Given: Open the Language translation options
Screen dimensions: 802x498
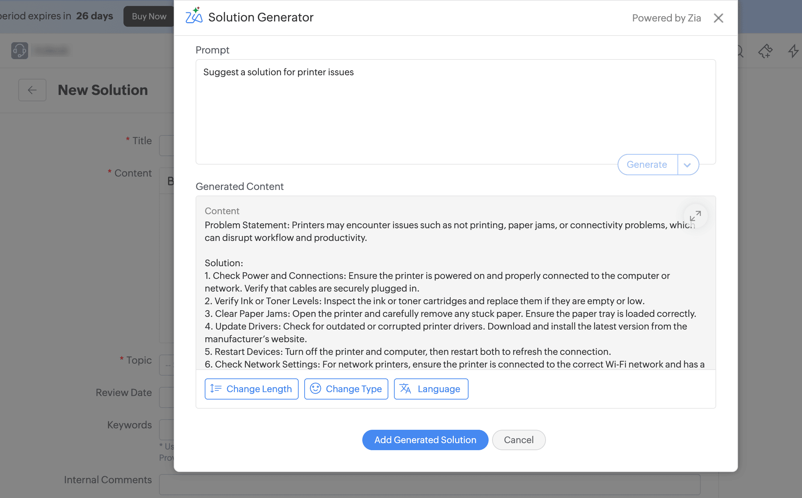Looking at the screenshot, I should [431, 389].
